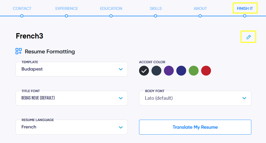Switch to the ABOUT step tab

(200, 8)
